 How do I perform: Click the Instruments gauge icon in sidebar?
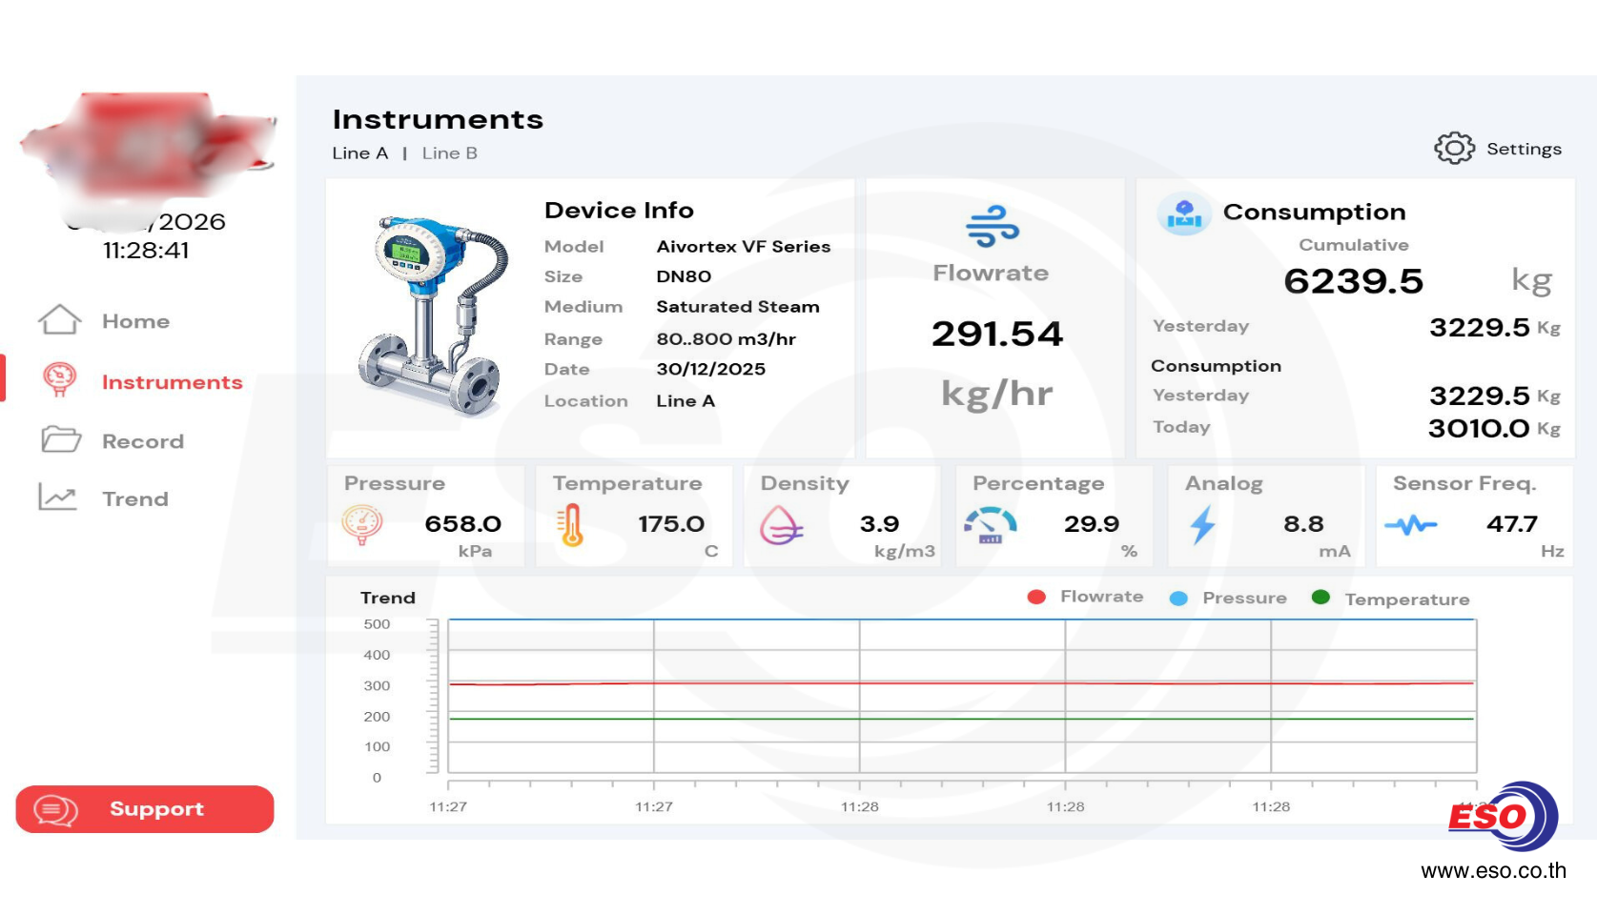click(x=59, y=380)
